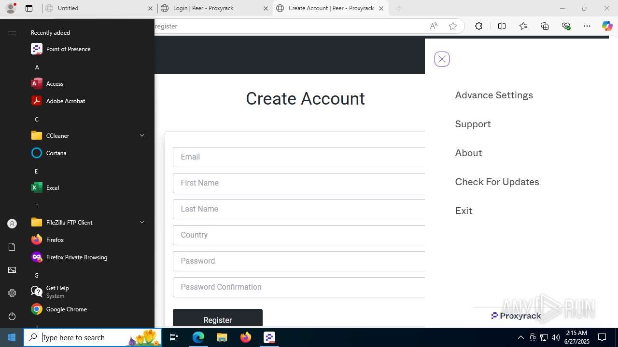Open user account icon in Start sidebar
This screenshot has width=618, height=347.
(x=12, y=224)
